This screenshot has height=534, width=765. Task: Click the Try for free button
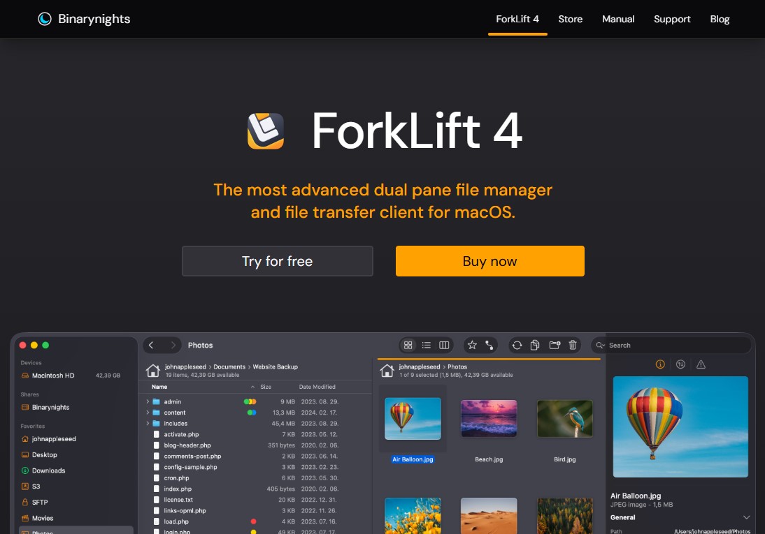[x=278, y=261]
